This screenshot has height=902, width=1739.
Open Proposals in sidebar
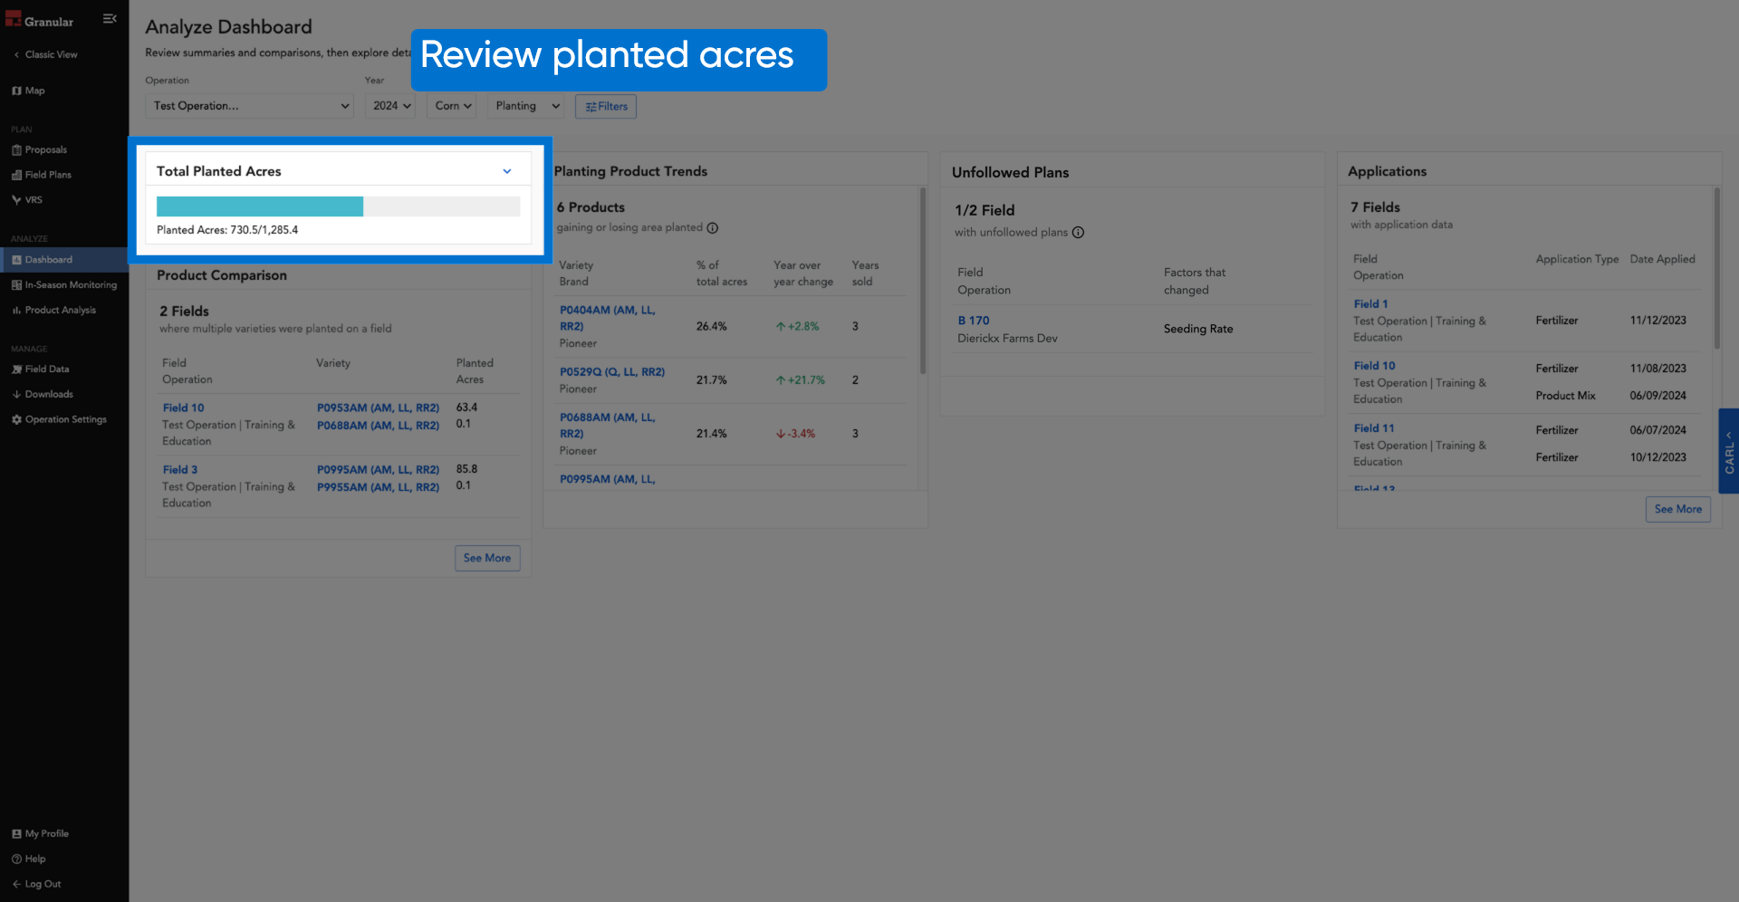pos(45,150)
